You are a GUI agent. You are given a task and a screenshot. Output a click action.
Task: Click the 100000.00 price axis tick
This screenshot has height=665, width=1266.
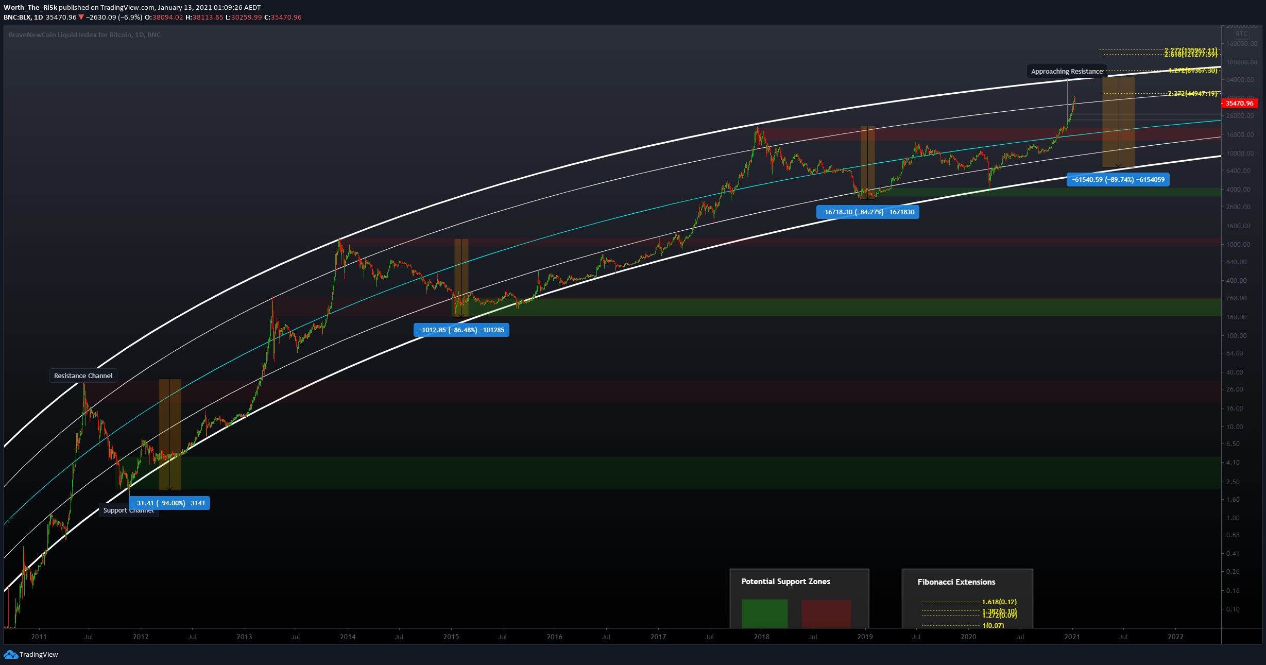[1241, 62]
